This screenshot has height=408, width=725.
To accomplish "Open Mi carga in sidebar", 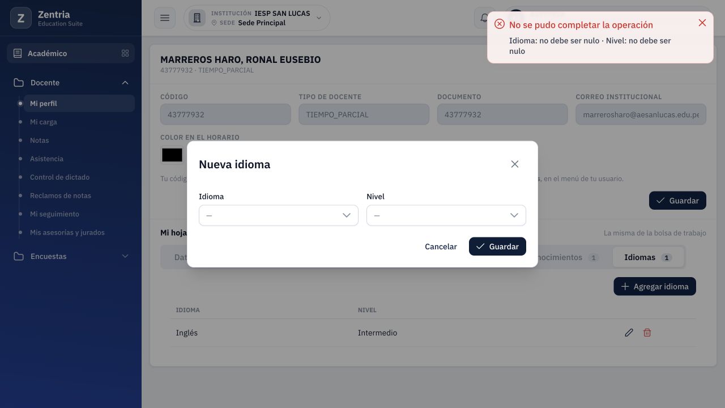I will coord(44,122).
